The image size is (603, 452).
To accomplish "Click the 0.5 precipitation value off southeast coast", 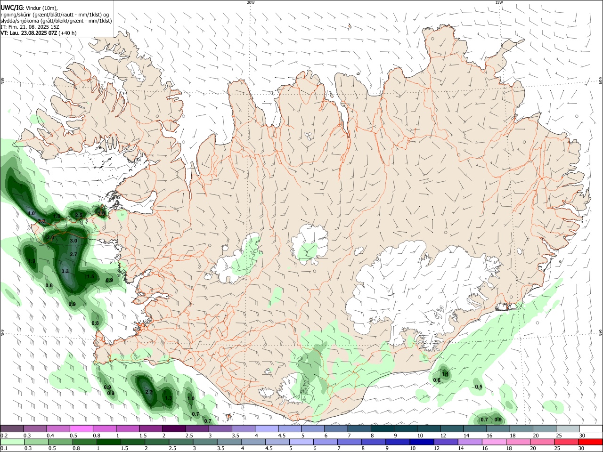I will pyautogui.click(x=479, y=387).
